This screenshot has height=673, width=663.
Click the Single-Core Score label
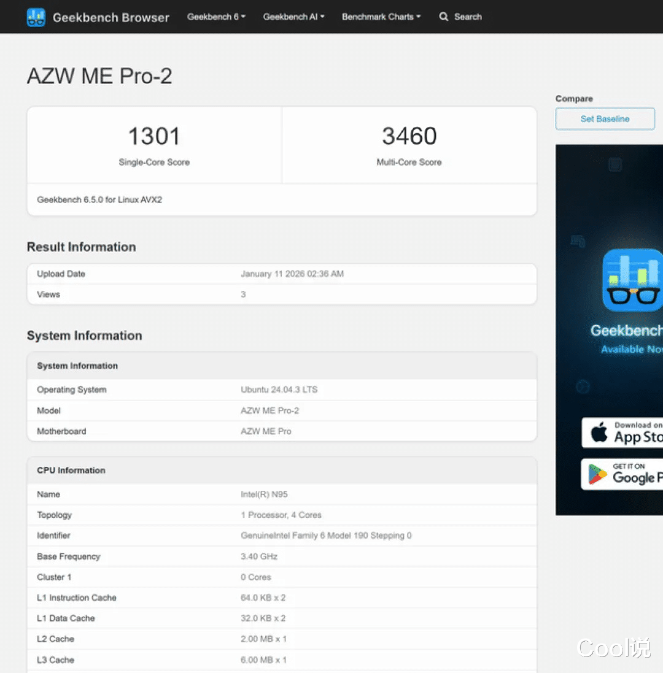(154, 162)
